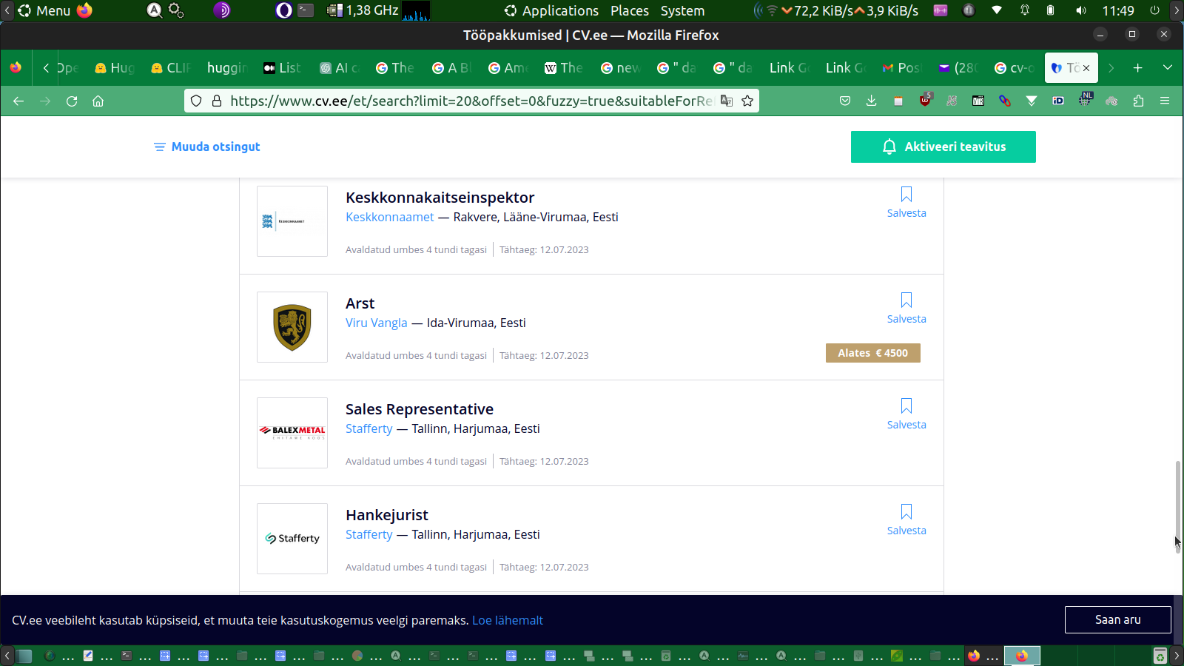Save the Keskkonnakaitseinspektor job with bookmark icon
The image size is (1184, 666).
point(906,203)
